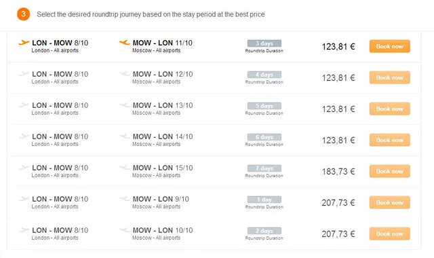Select the 6 days duration badge

click(x=264, y=137)
